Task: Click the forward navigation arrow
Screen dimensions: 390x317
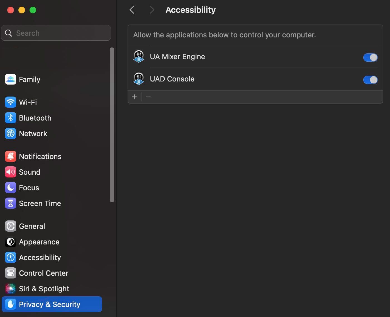Action: click(152, 10)
